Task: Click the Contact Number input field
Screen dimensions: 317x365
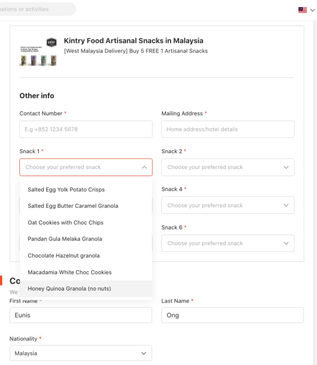Action: [86, 129]
